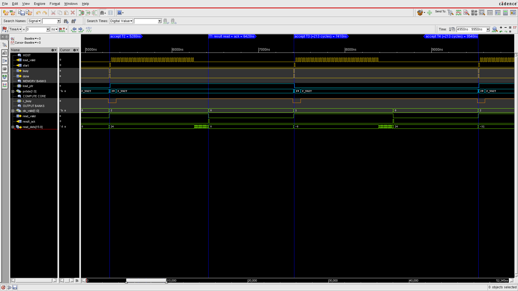
Task: Click the red cursor flag icon
Action: (5, 29)
